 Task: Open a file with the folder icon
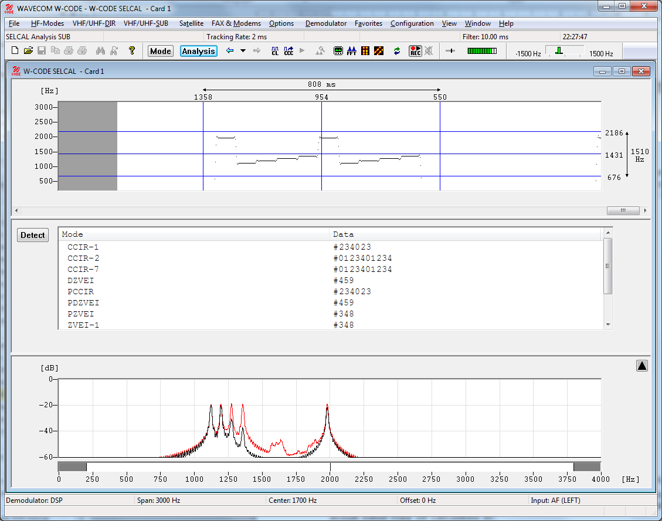click(28, 50)
